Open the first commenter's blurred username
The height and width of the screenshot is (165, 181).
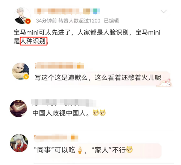(x=60, y=66)
